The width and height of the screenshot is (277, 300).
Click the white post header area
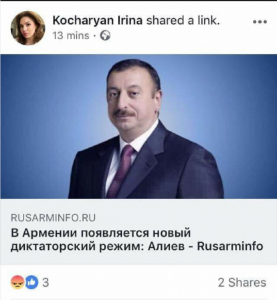click(x=138, y=28)
